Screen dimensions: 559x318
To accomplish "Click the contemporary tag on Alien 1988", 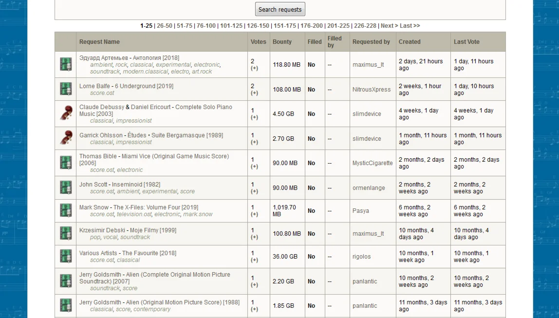I will (152, 309).
